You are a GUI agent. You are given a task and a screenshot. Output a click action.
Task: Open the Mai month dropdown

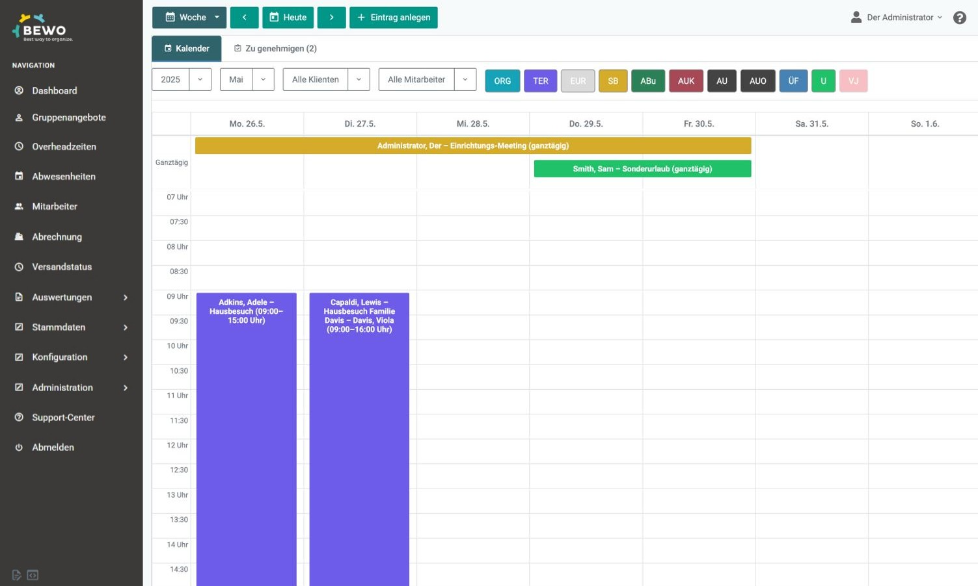[247, 79]
